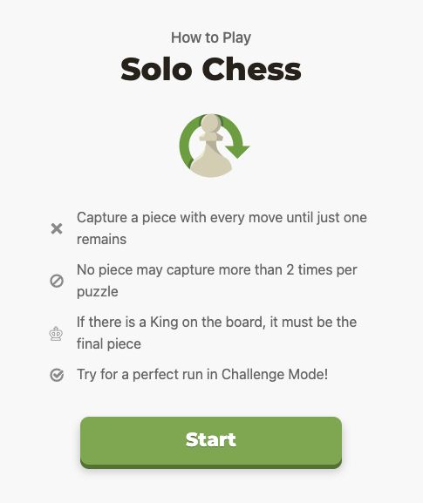423x503 pixels.
Task: Select the 'King on the board' rule text
Action: point(216,333)
